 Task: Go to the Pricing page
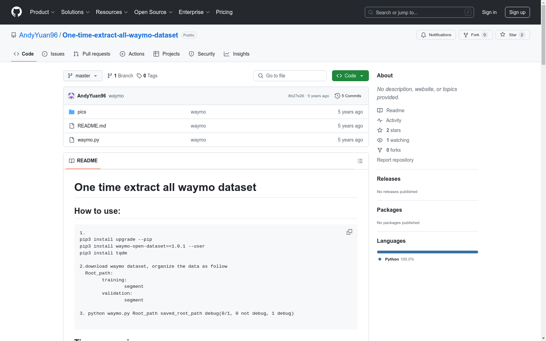click(x=224, y=12)
